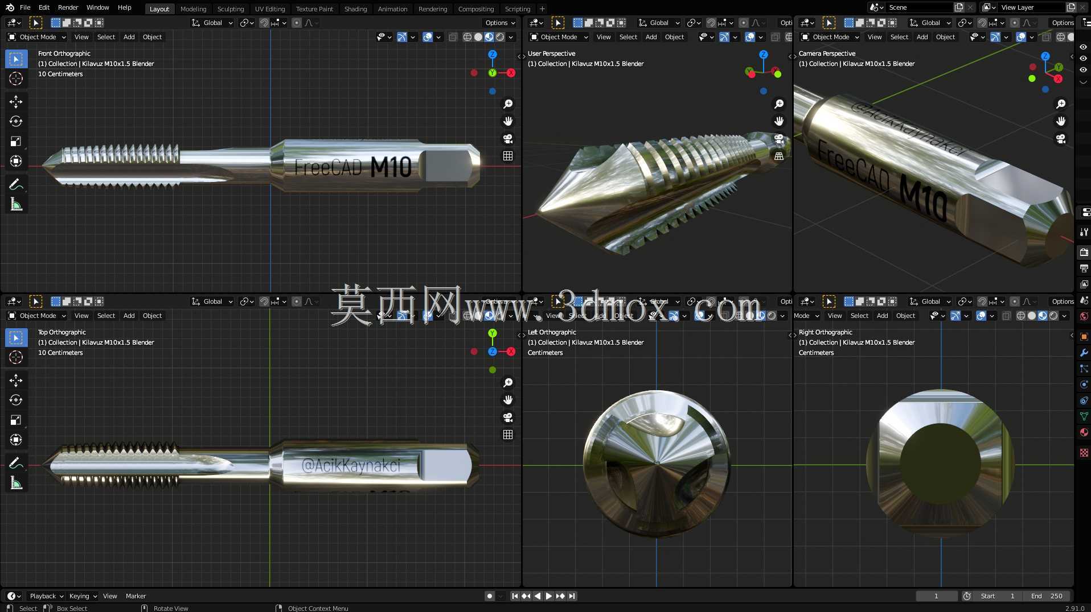
Task: Open timeline editor type dropdown
Action: (14, 596)
